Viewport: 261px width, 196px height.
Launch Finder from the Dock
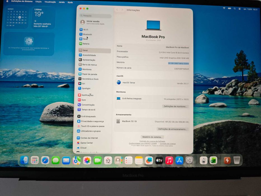(24, 160)
